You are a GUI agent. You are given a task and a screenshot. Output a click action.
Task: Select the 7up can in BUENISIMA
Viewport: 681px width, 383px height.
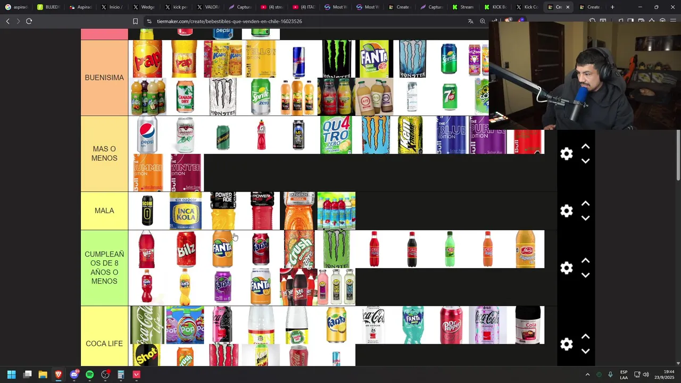[450, 97]
